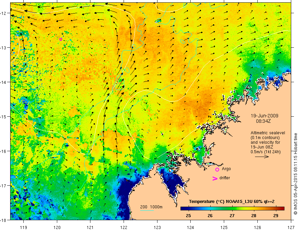The image size is (298, 230).
Task: Click the longitude axis label '123'
Action: coord(157,227)
